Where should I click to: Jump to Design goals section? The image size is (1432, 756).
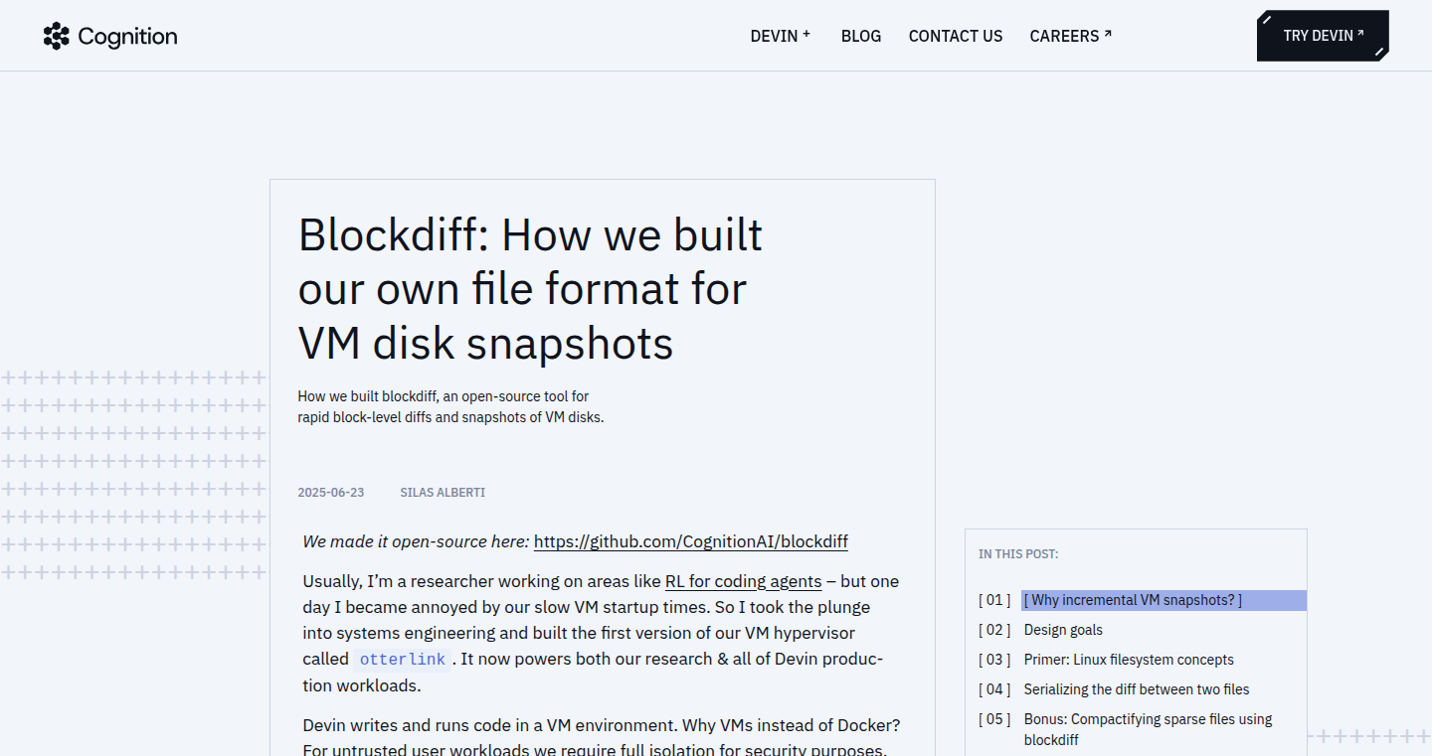pos(1063,630)
